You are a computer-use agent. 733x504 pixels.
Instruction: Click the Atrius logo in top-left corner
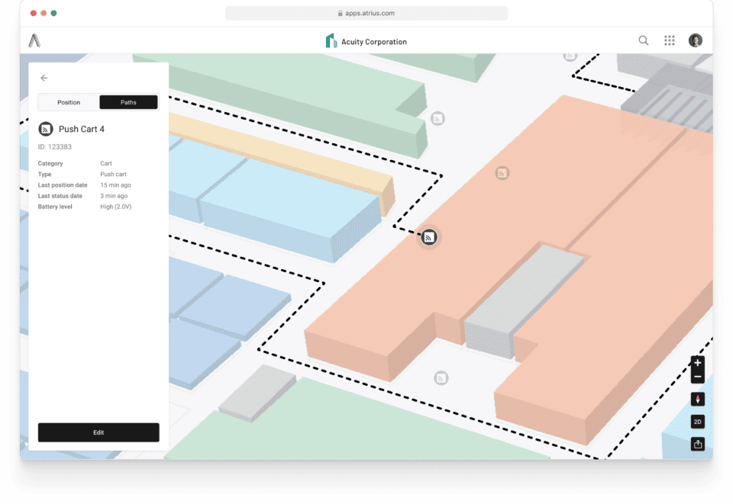coord(34,41)
